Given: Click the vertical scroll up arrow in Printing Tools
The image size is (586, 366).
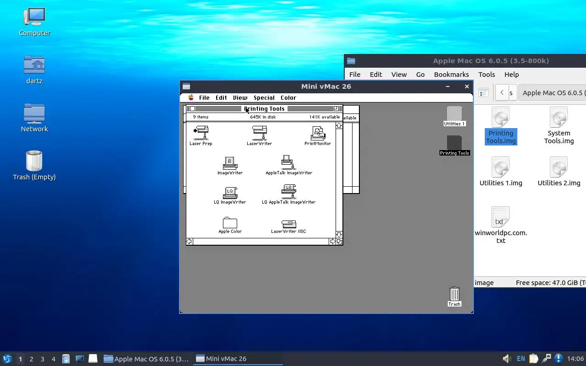Looking at the screenshot, I should [x=339, y=125].
